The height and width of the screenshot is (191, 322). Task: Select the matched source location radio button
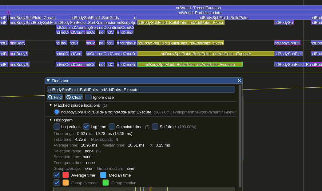[57, 112]
